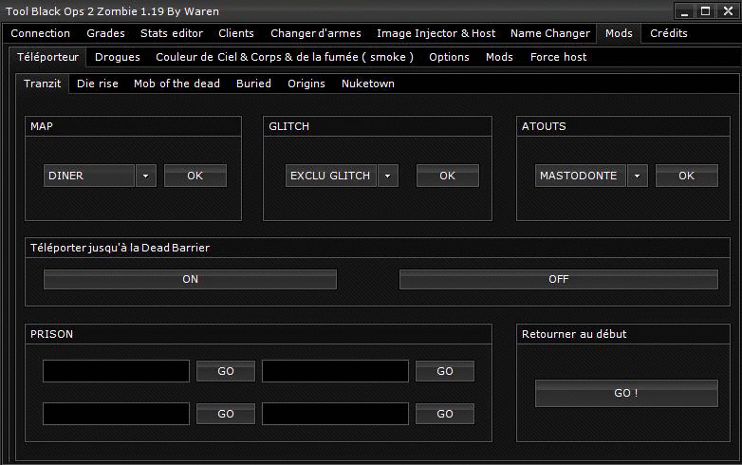Turn OFF Dead Barrier teleport

pyautogui.click(x=559, y=280)
